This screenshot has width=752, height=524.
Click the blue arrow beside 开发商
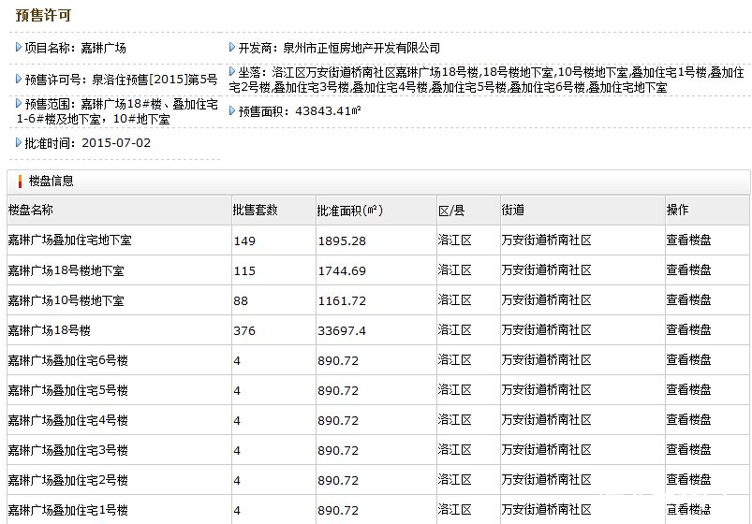[x=232, y=47]
